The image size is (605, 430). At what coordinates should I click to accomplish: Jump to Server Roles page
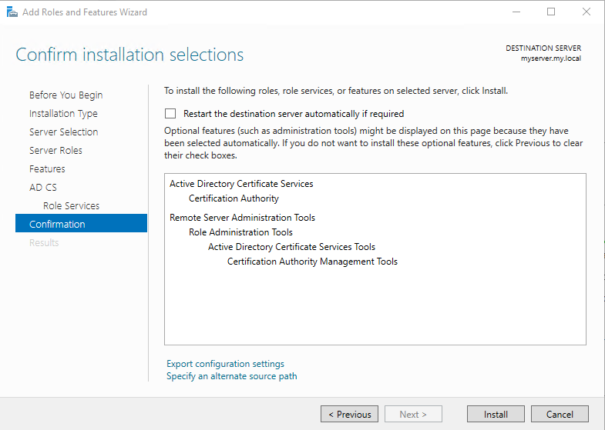click(55, 151)
